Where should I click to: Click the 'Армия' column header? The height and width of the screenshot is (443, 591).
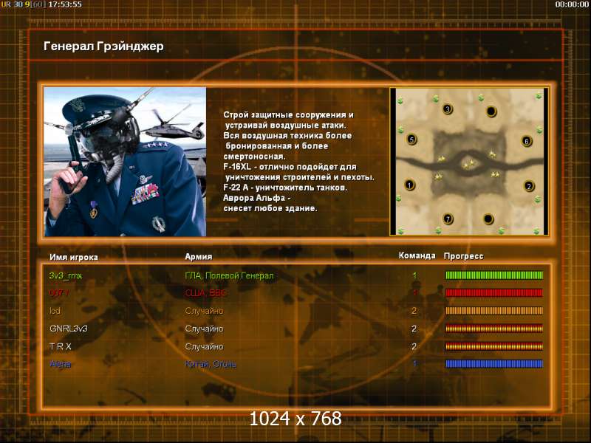click(x=199, y=256)
